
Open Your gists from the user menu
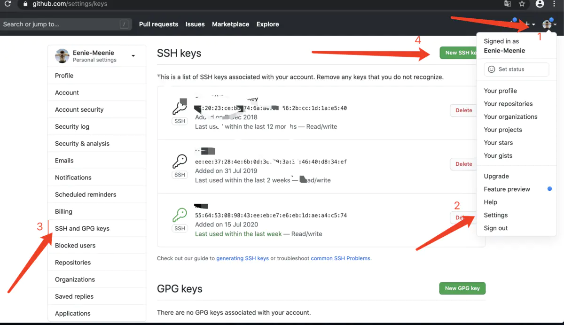click(x=498, y=155)
